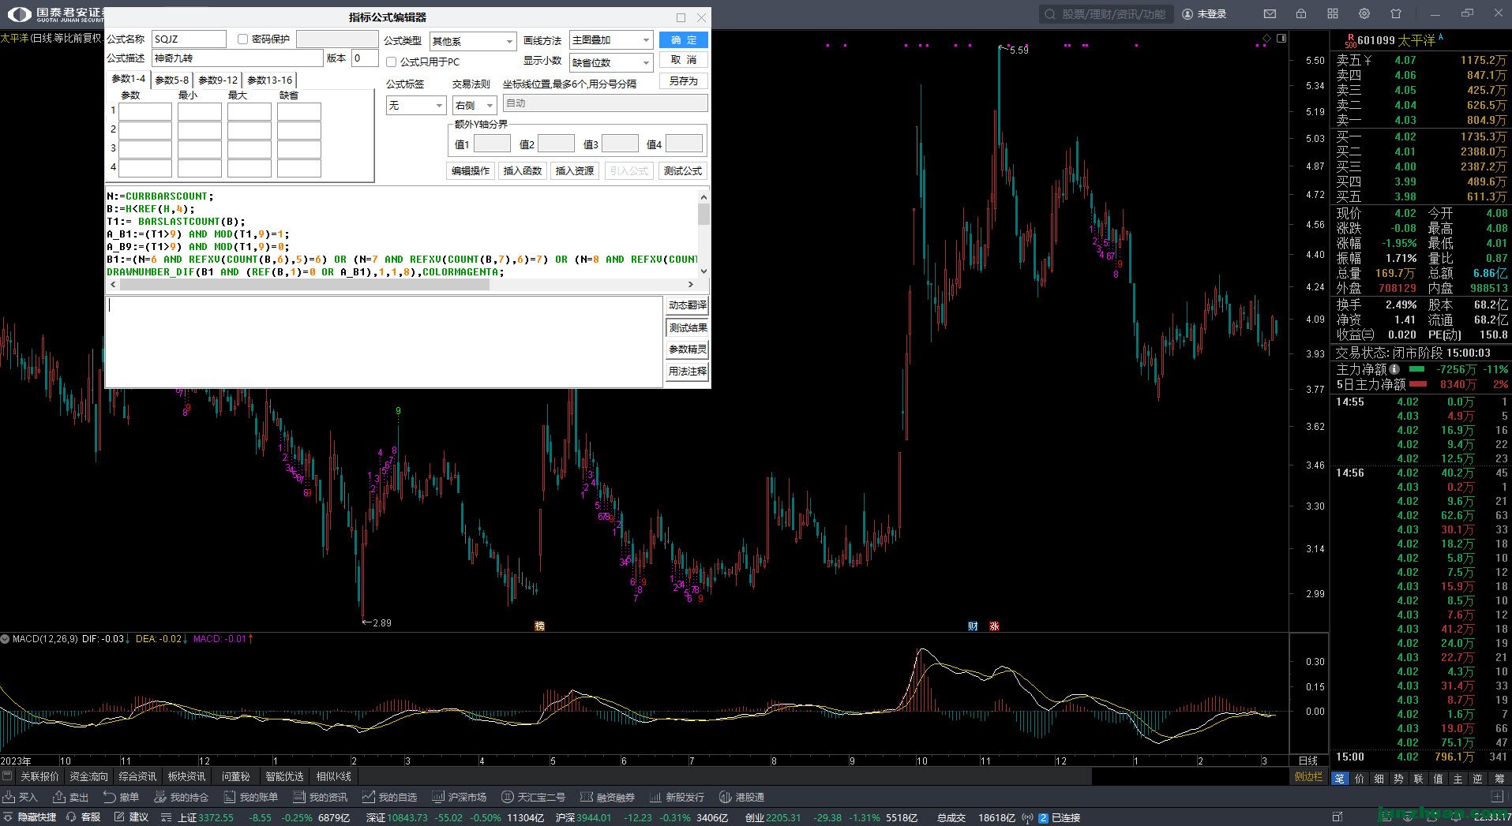Click the index list icon before 上证
The image size is (1512, 826).
tap(166, 817)
